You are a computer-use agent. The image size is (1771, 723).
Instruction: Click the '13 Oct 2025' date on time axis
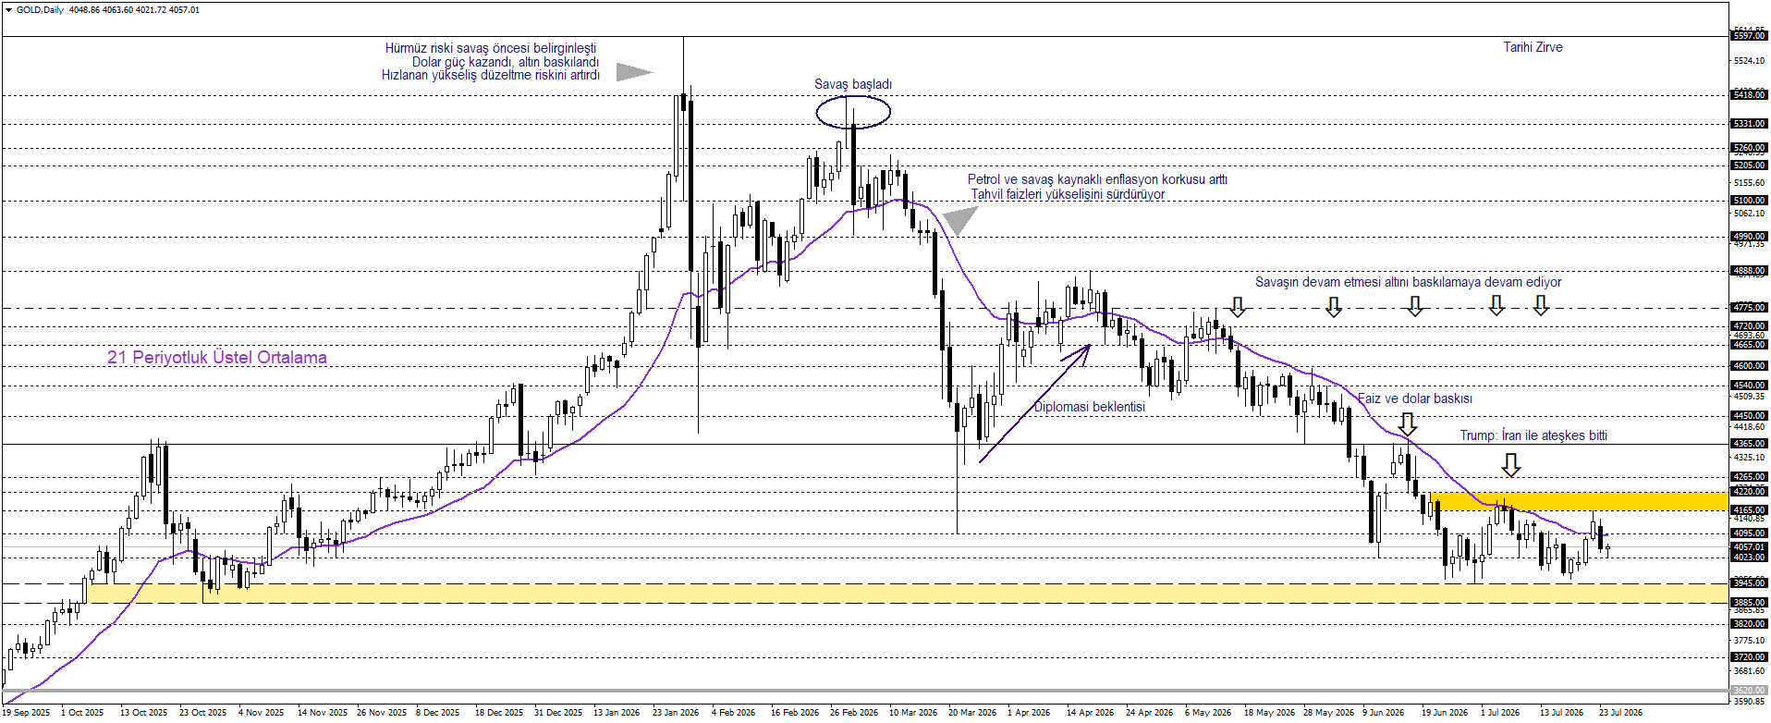pyautogui.click(x=144, y=713)
